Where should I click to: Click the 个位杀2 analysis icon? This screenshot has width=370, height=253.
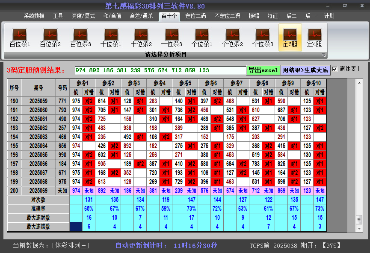(232, 38)
